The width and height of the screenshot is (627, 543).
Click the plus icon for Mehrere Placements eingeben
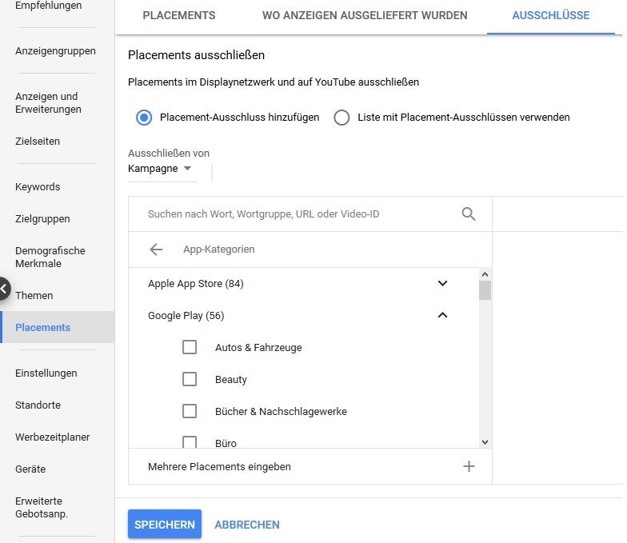[469, 466]
